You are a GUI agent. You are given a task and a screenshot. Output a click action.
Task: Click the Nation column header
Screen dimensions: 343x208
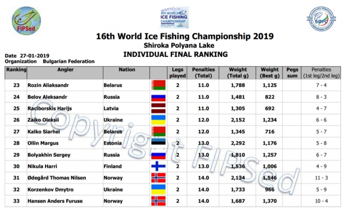click(127, 70)
